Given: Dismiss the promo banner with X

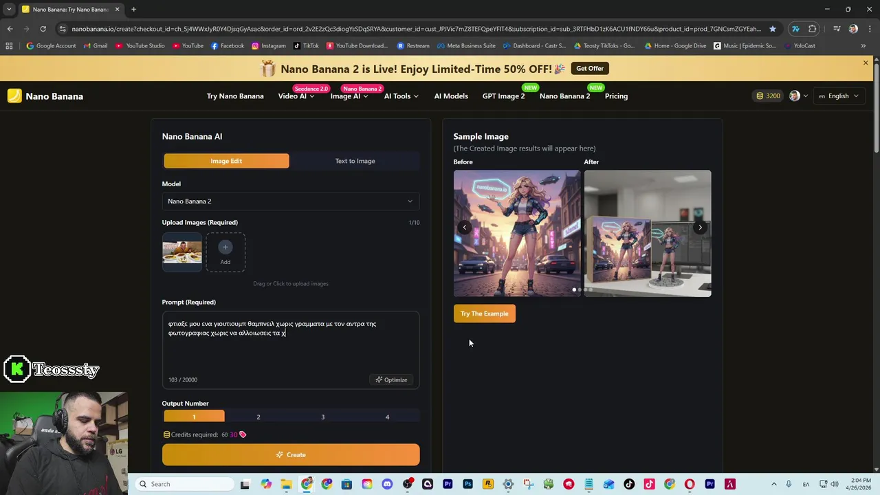Looking at the screenshot, I should coord(866,63).
